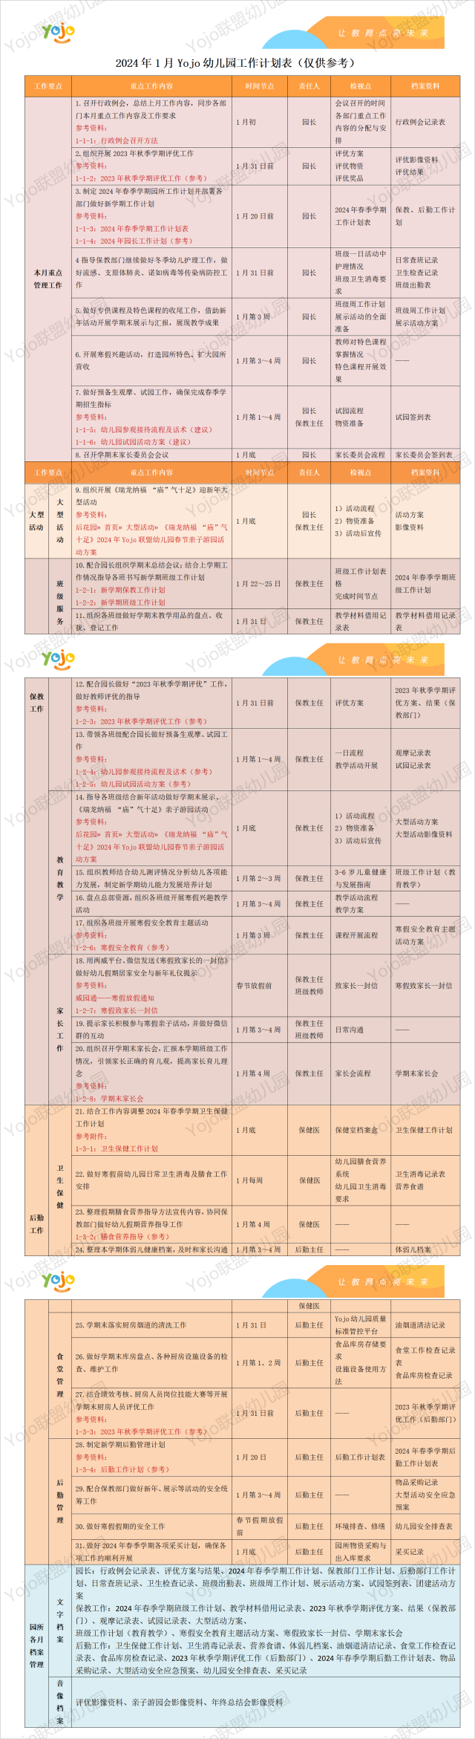Open reference 1-2-5：幼儿园试园活动方案（参考）

pyautogui.click(x=133, y=784)
